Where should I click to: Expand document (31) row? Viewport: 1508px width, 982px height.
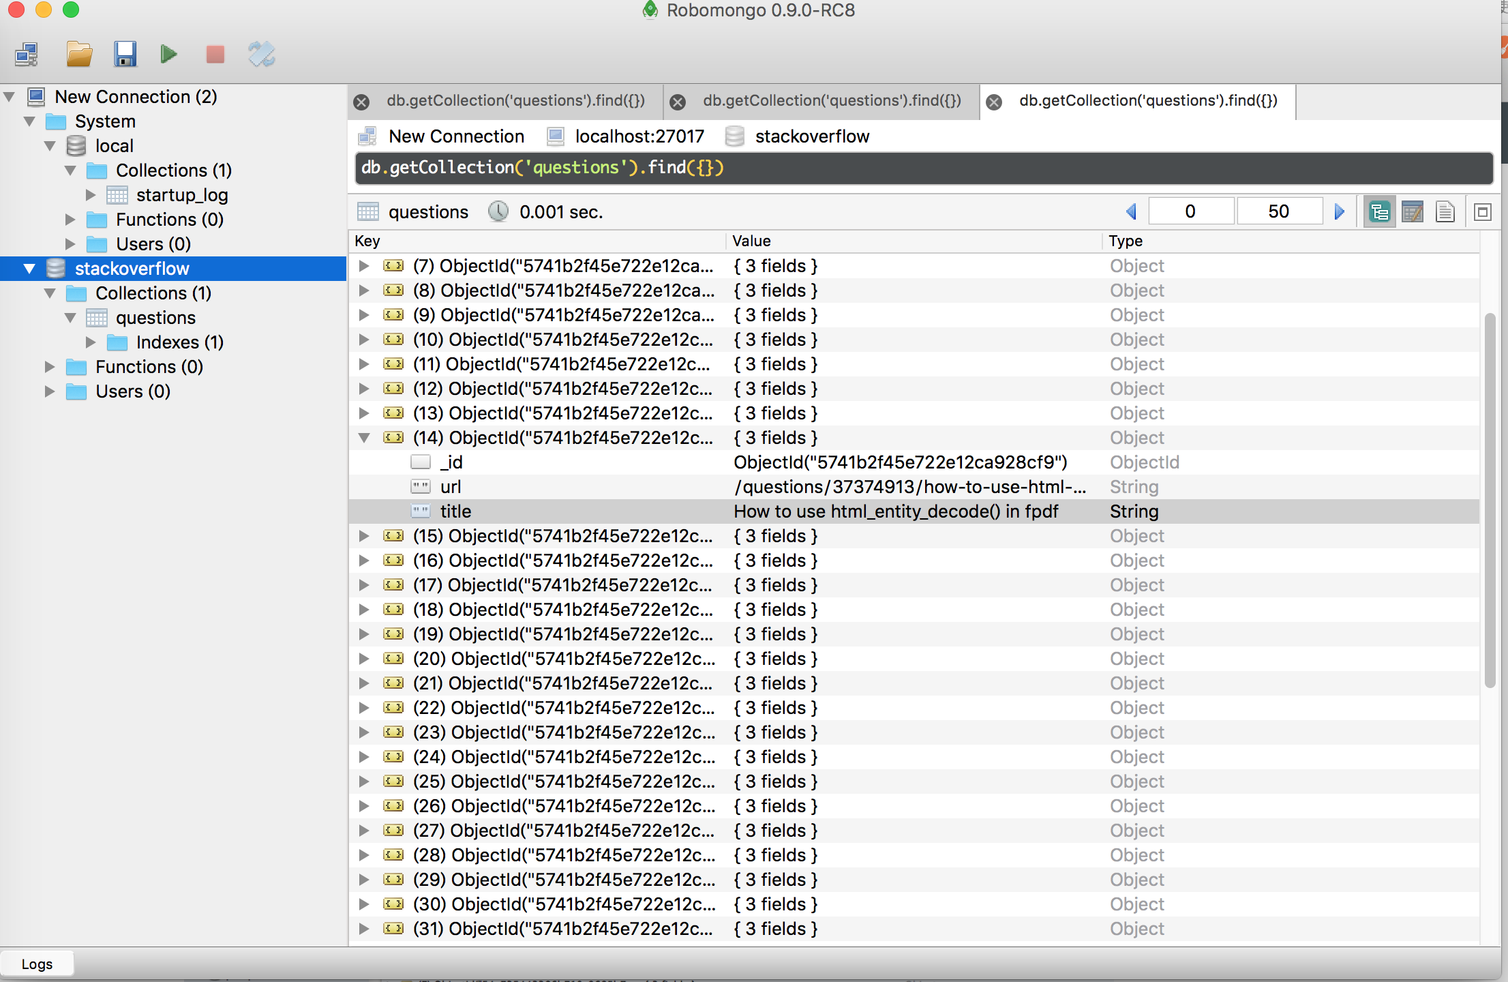click(x=364, y=929)
